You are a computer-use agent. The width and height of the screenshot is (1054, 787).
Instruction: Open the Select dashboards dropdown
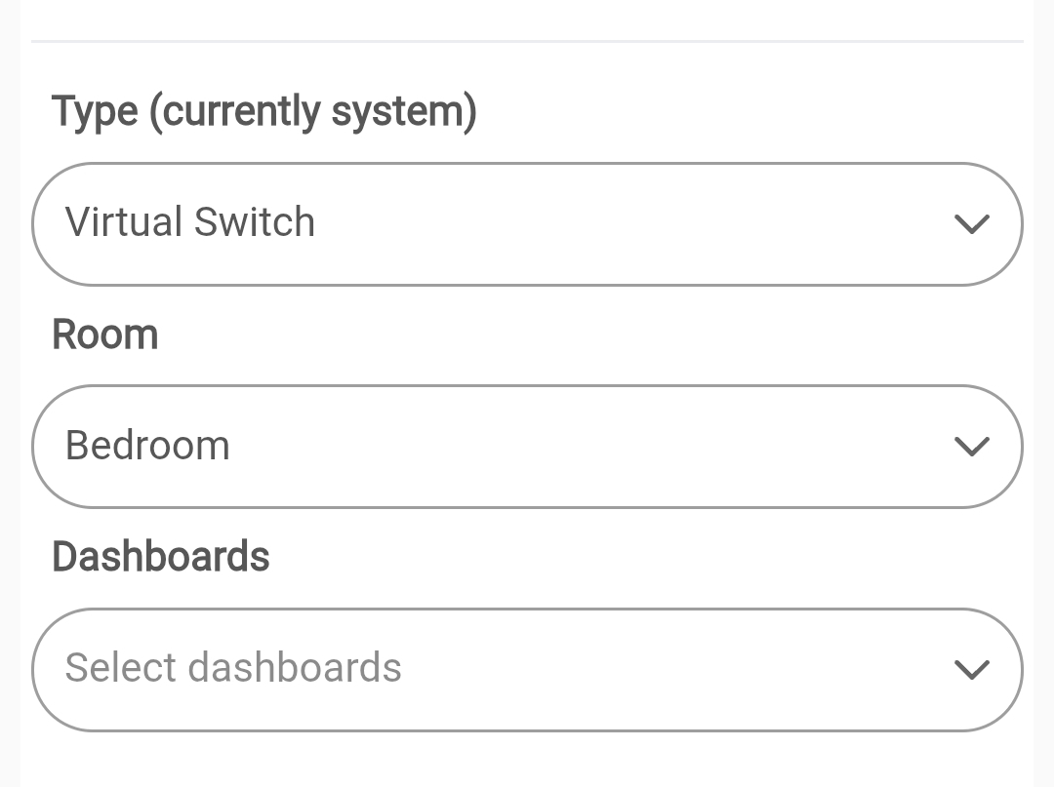[527, 670]
